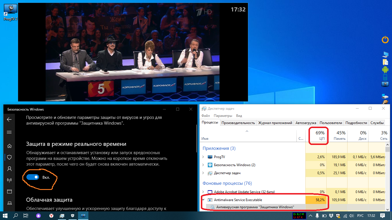Switch to the Производительность tab
The height and width of the screenshot is (220, 392).
(238, 123)
